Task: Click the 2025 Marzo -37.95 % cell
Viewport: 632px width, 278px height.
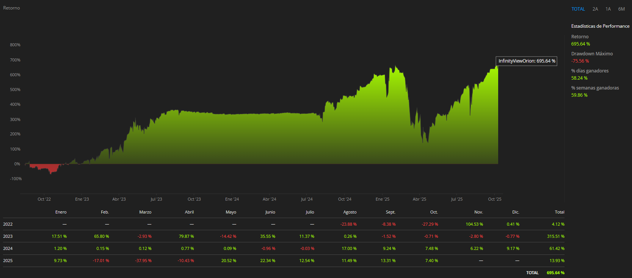Action: click(143, 261)
